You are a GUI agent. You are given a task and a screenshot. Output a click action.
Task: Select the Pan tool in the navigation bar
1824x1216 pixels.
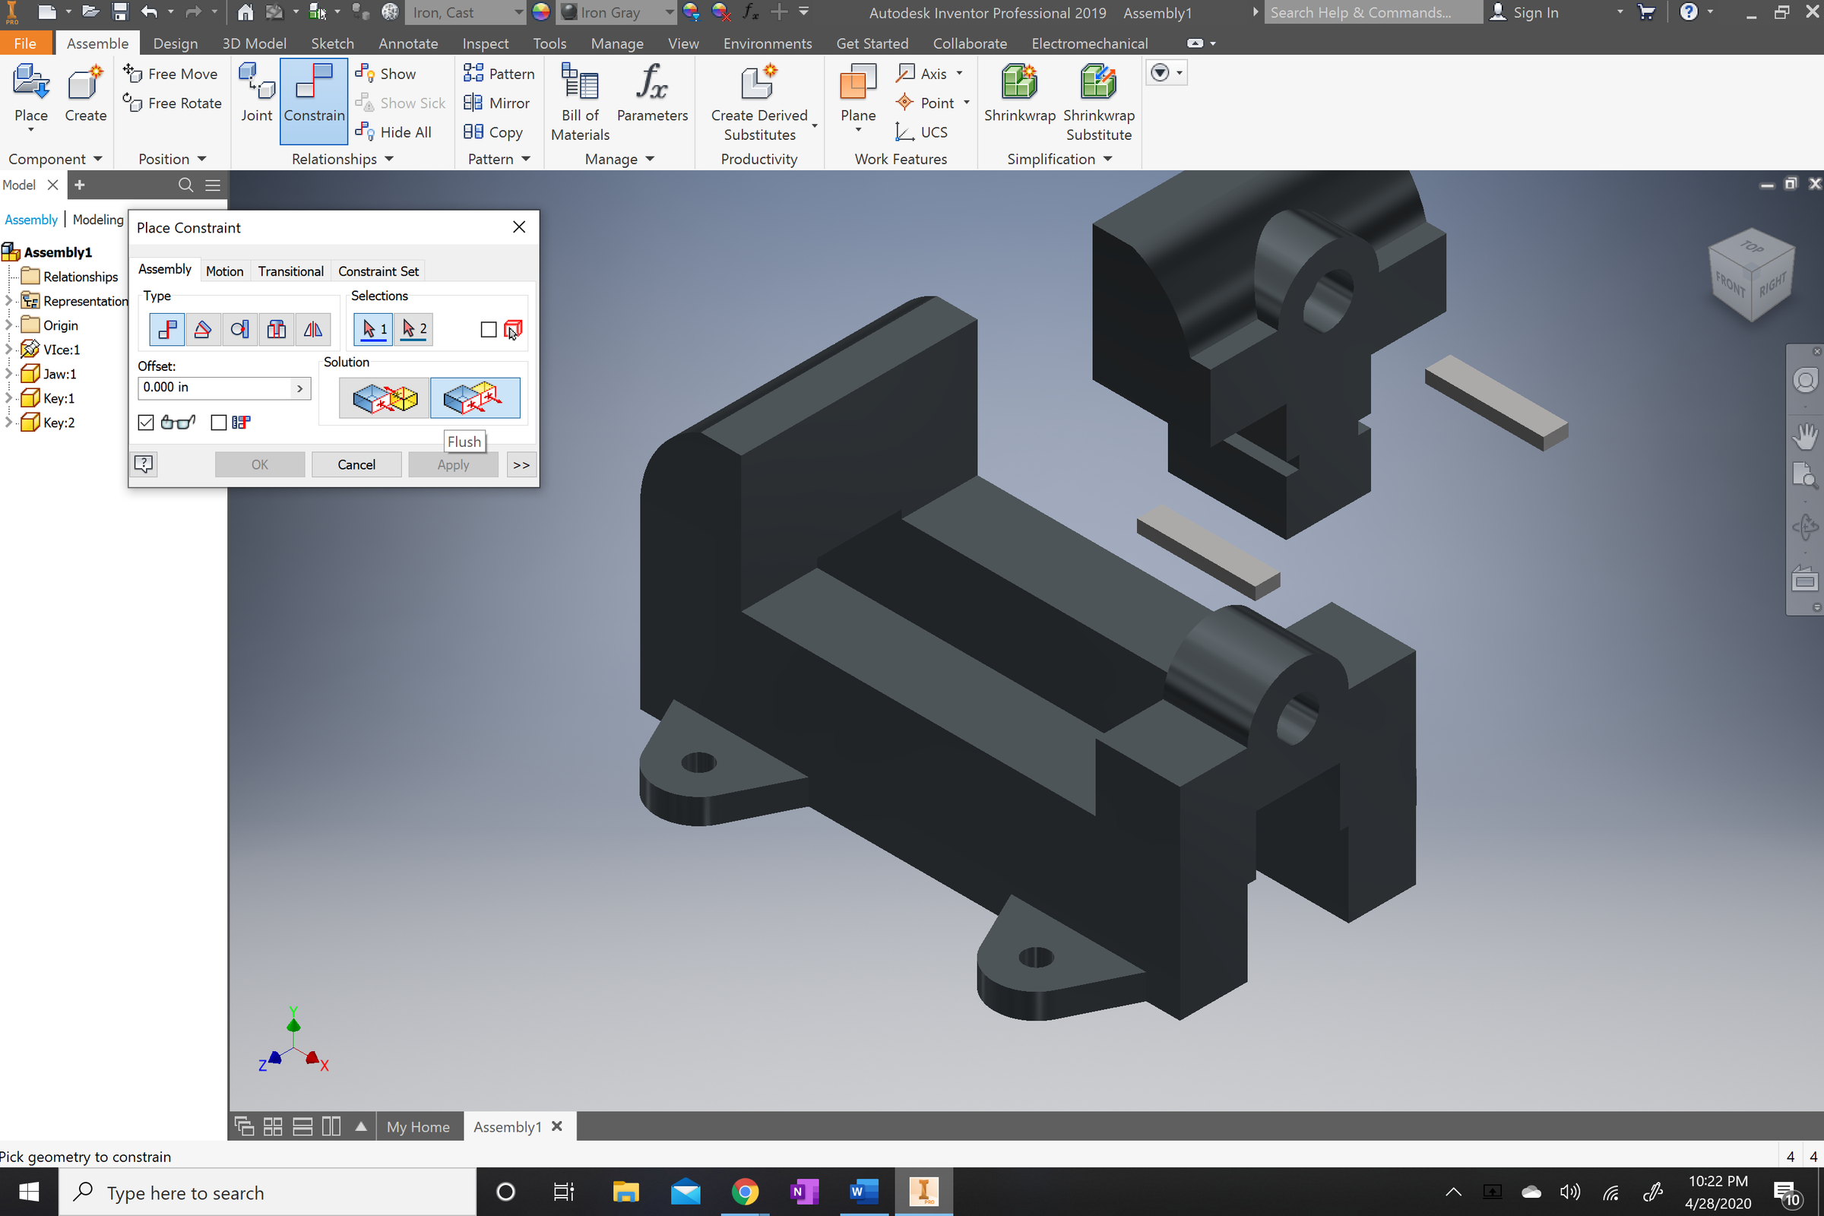pos(1804,435)
